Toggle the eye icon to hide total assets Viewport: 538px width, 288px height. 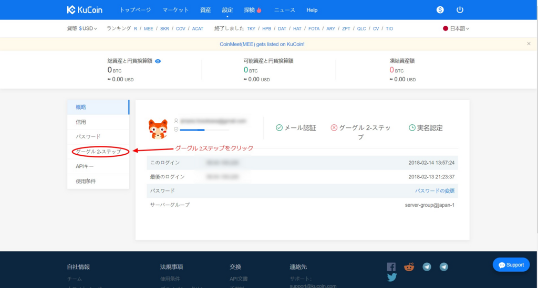(158, 61)
